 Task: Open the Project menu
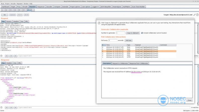pyautogui.click(x=7, y=4)
